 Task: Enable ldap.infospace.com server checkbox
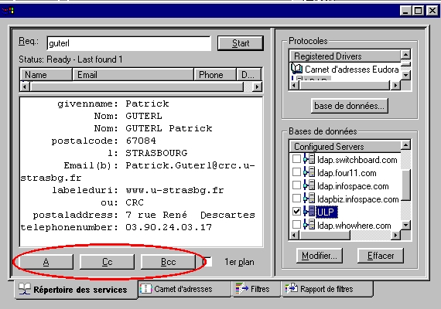297,185
